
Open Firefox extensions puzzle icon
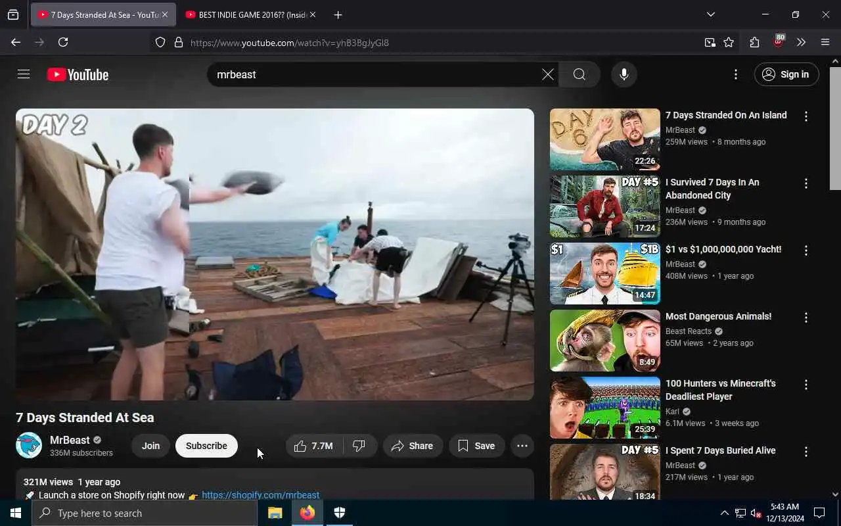click(x=754, y=42)
